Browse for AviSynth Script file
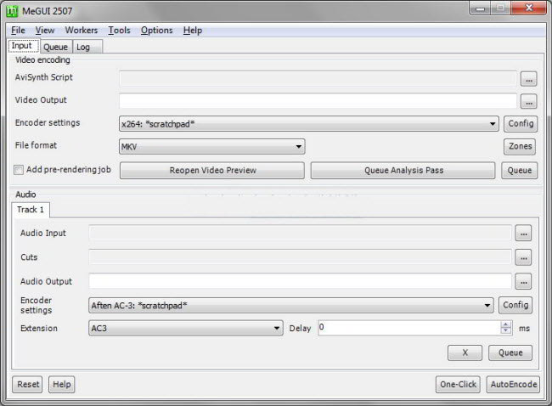The height and width of the screenshot is (406, 552). 528,79
